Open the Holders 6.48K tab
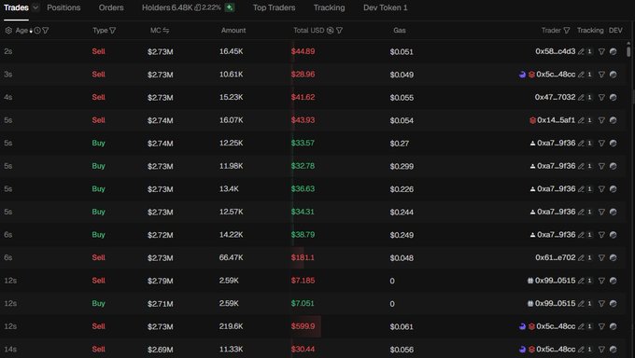The height and width of the screenshot is (358, 635). coord(167,7)
